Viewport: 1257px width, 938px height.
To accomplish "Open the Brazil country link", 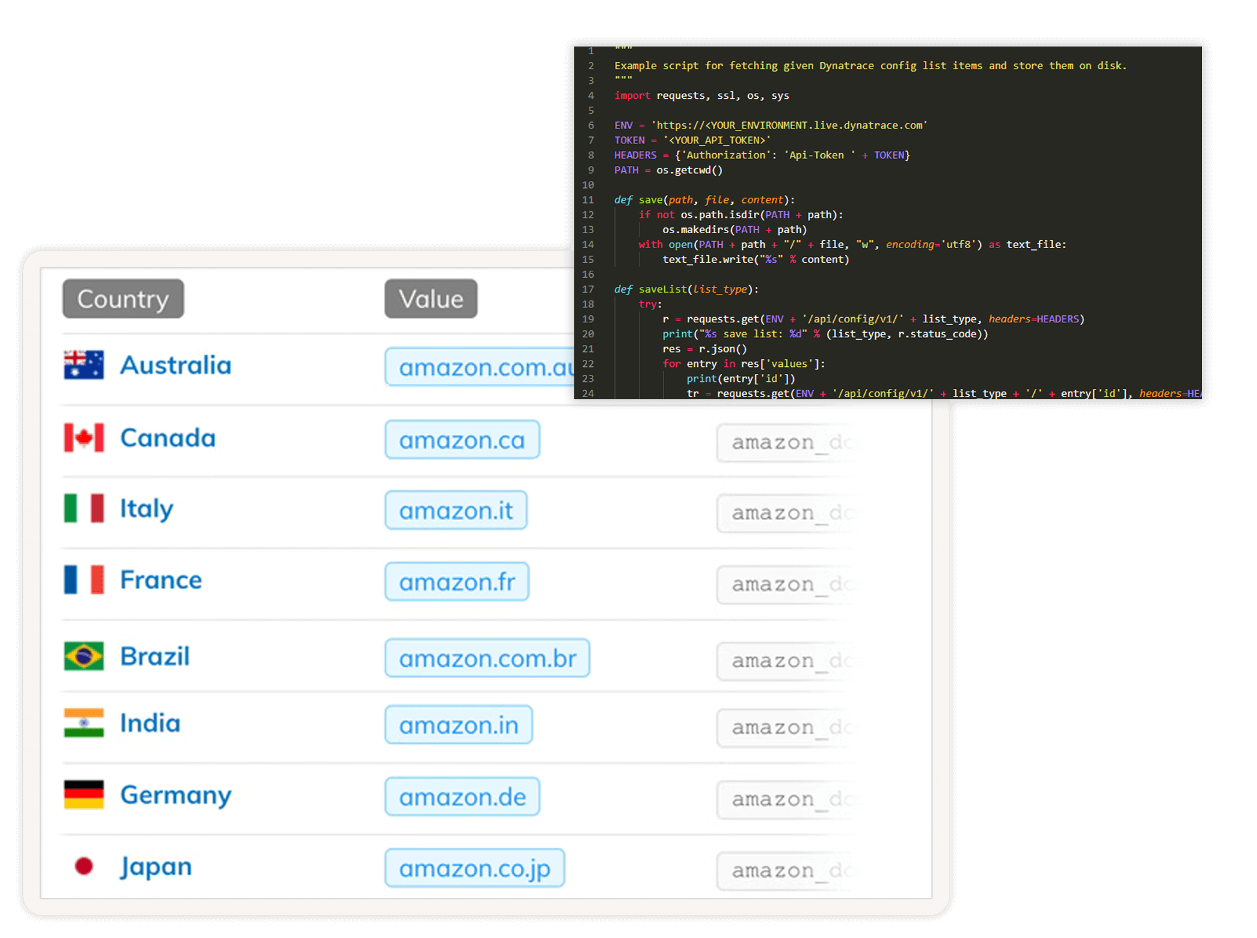I will 155,656.
